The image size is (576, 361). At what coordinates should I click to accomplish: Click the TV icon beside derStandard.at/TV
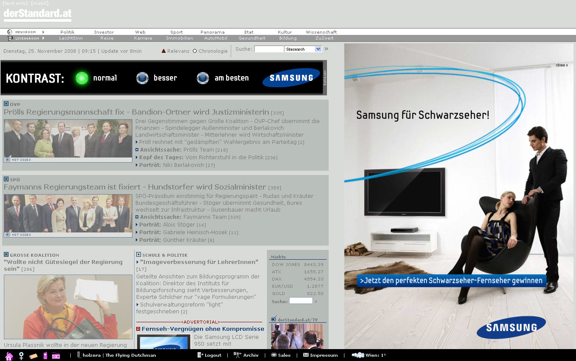274,319
